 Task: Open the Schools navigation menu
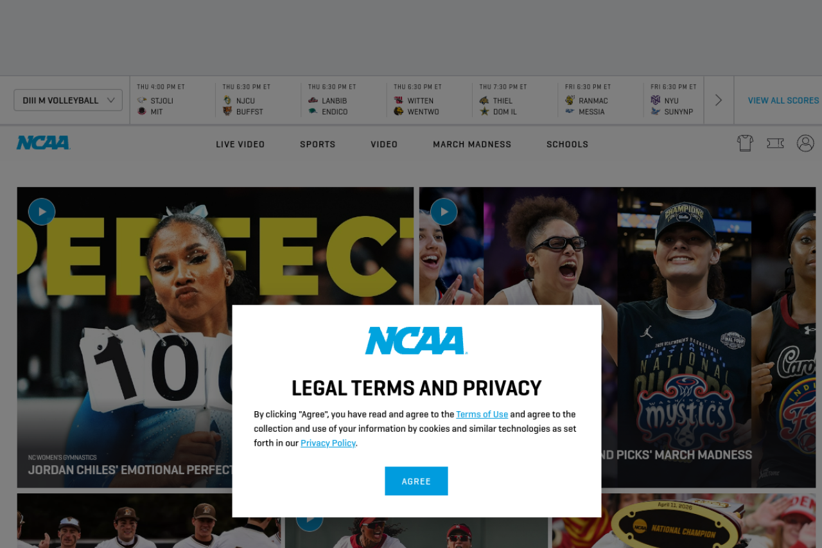coord(567,144)
